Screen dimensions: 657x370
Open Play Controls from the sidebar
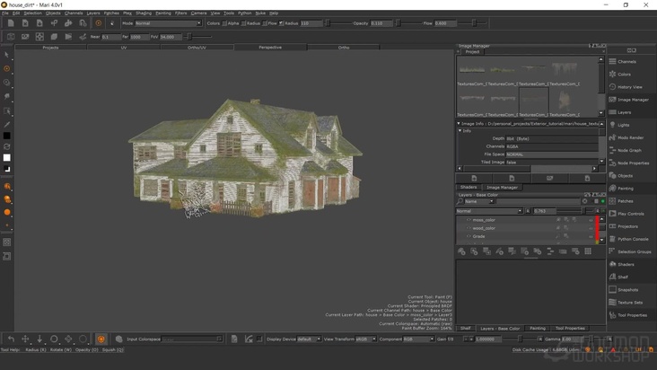[632, 214]
